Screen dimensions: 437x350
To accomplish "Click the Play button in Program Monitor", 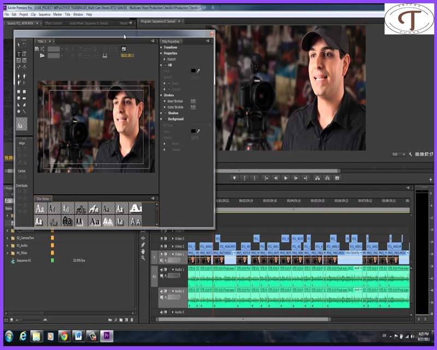I will pos(286,178).
